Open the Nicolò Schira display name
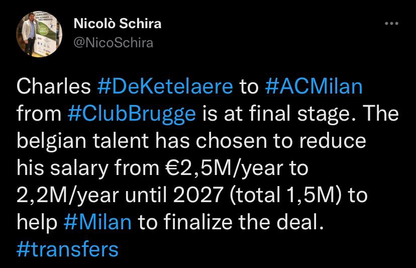 coord(117,24)
